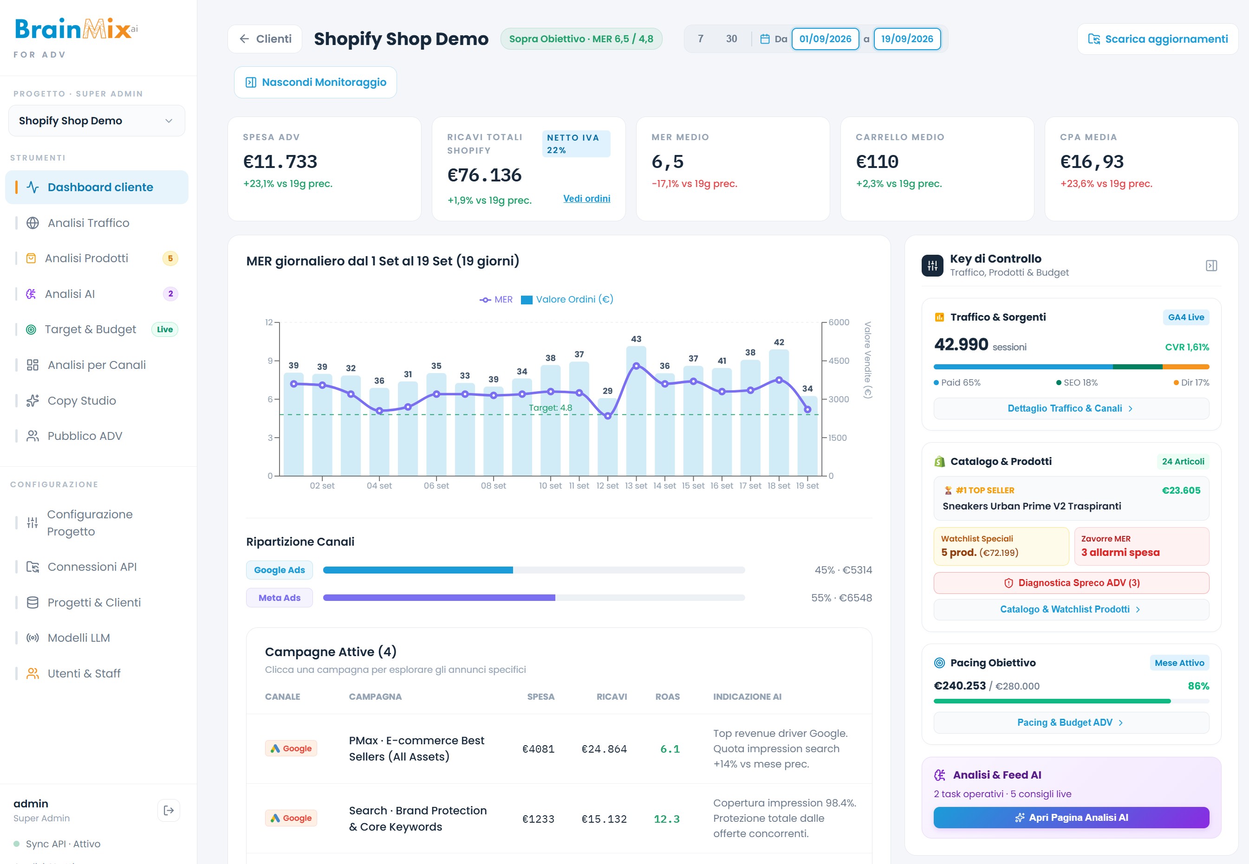Click the Analisi per Canali grid icon
1249x864 pixels.
[33, 365]
